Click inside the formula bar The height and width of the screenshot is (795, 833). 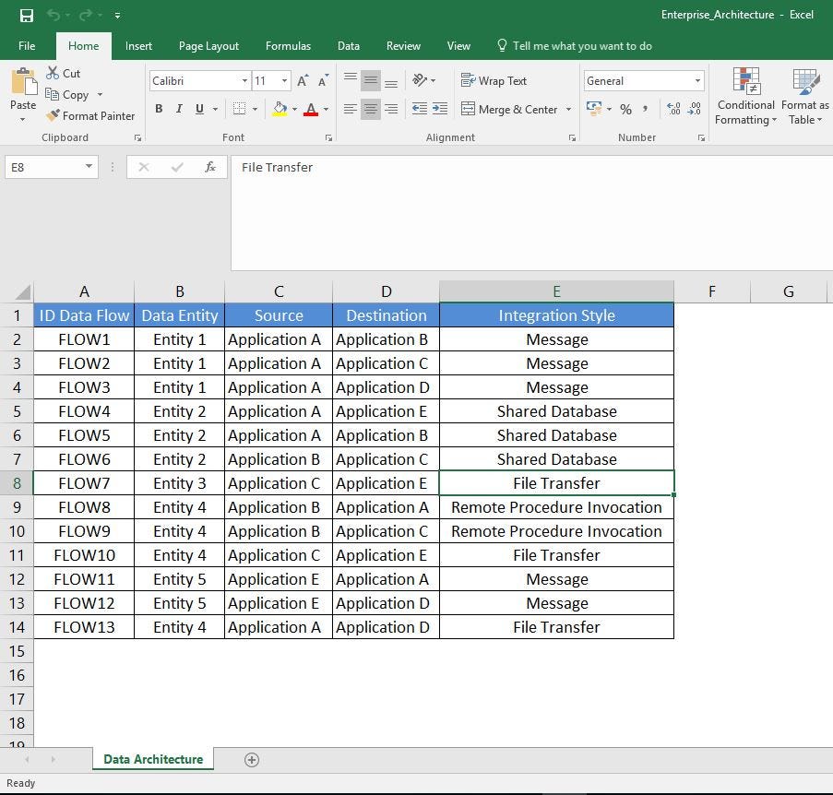tap(415, 167)
